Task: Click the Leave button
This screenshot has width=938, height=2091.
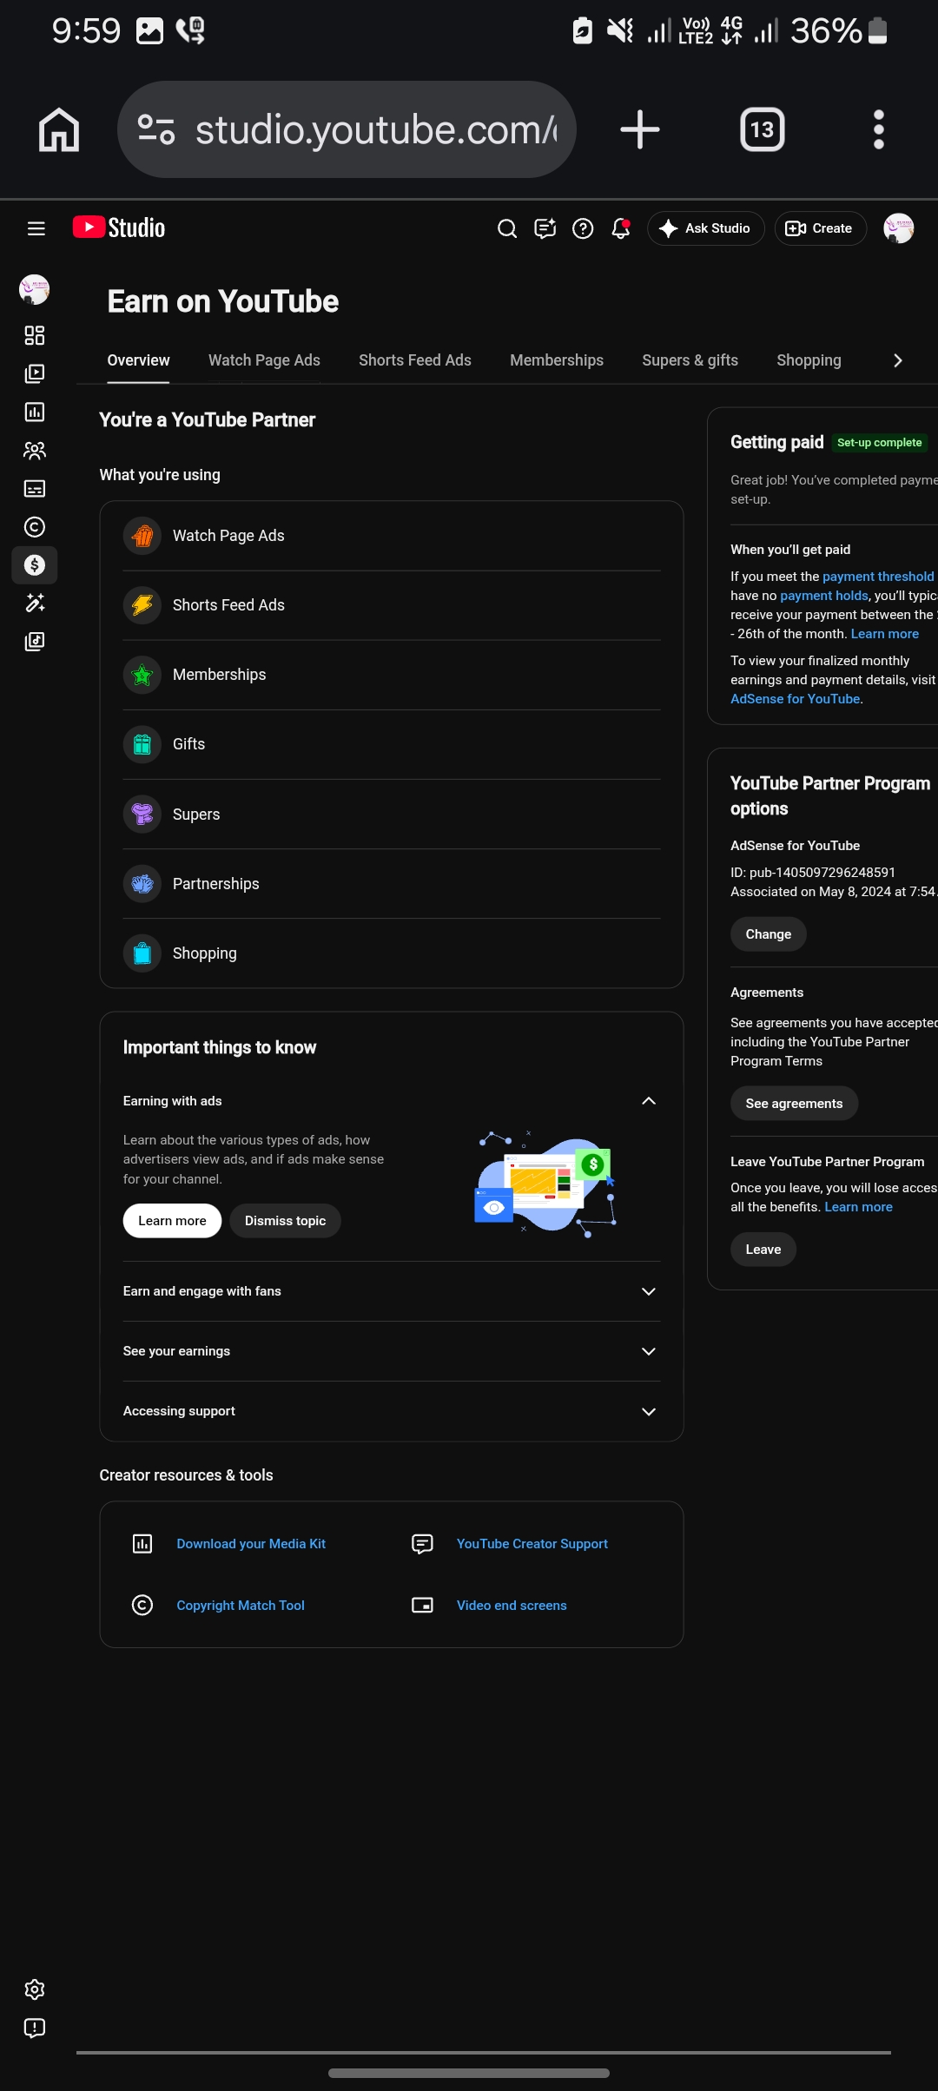Action: (763, 1250)
